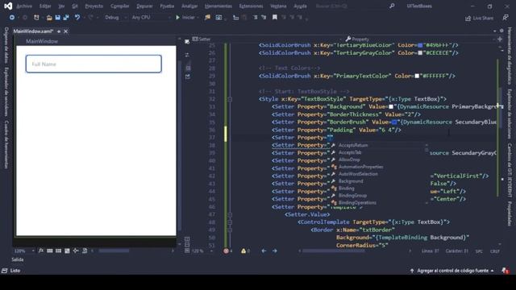
Task: Click the bookmark toolbar icon
Action: click(x=274, y=18)
